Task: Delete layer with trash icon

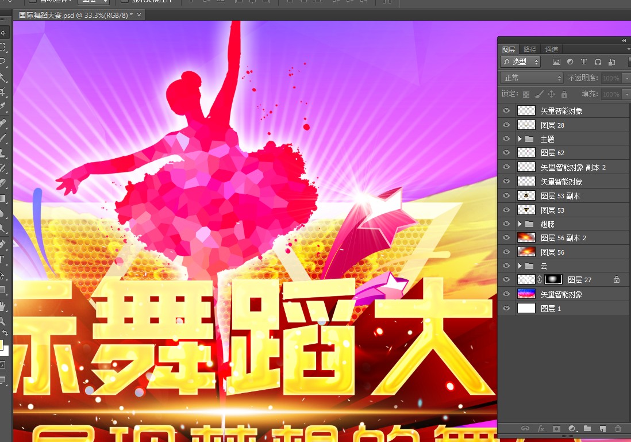Action: tap(618, 429)
